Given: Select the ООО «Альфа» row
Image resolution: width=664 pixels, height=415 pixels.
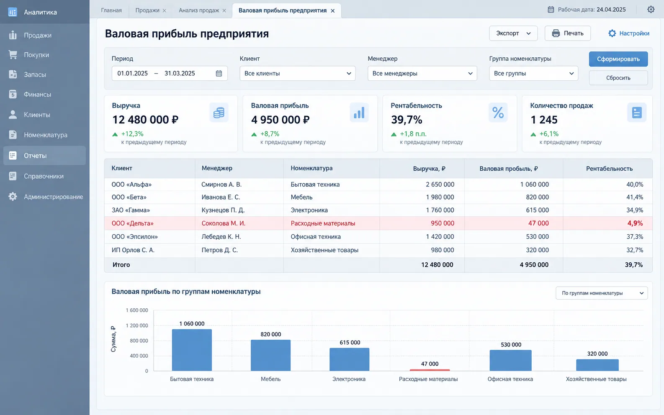Looking at the screenshot, I should [378, 184].
